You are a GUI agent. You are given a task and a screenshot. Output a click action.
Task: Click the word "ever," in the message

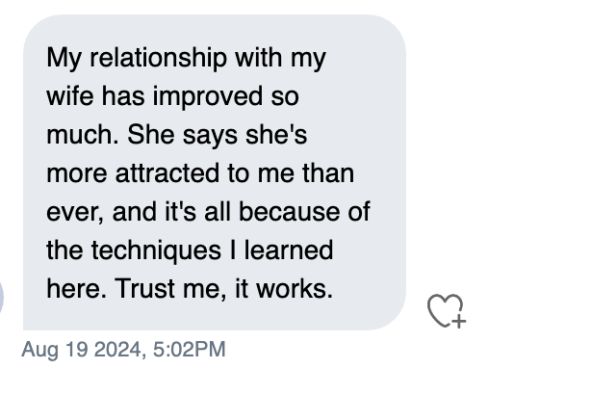point(75,213)
